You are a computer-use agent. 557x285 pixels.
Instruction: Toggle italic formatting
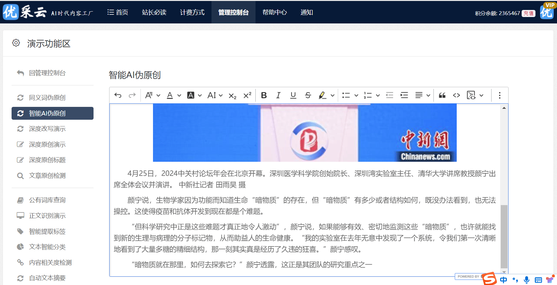click(278, 95)
